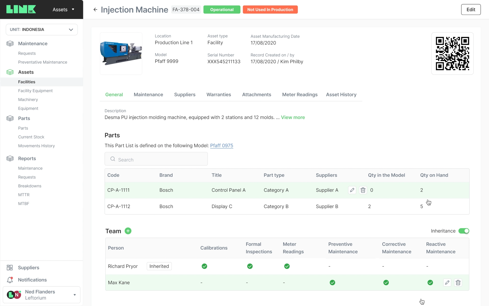The height and width of the screenshot is (306, 489).
Task: Toggle the Inheritance switch off
Action: pos(464,231)
